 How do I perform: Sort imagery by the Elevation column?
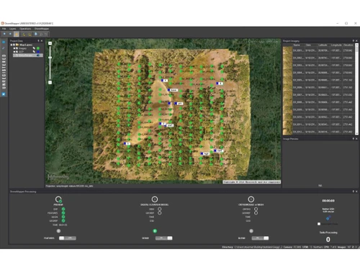point(348,45)
